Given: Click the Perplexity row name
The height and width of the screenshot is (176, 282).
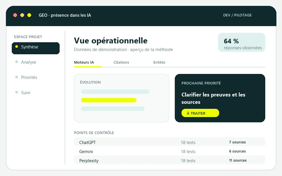Looking at the screenshot, I should (x=89, y=161).
